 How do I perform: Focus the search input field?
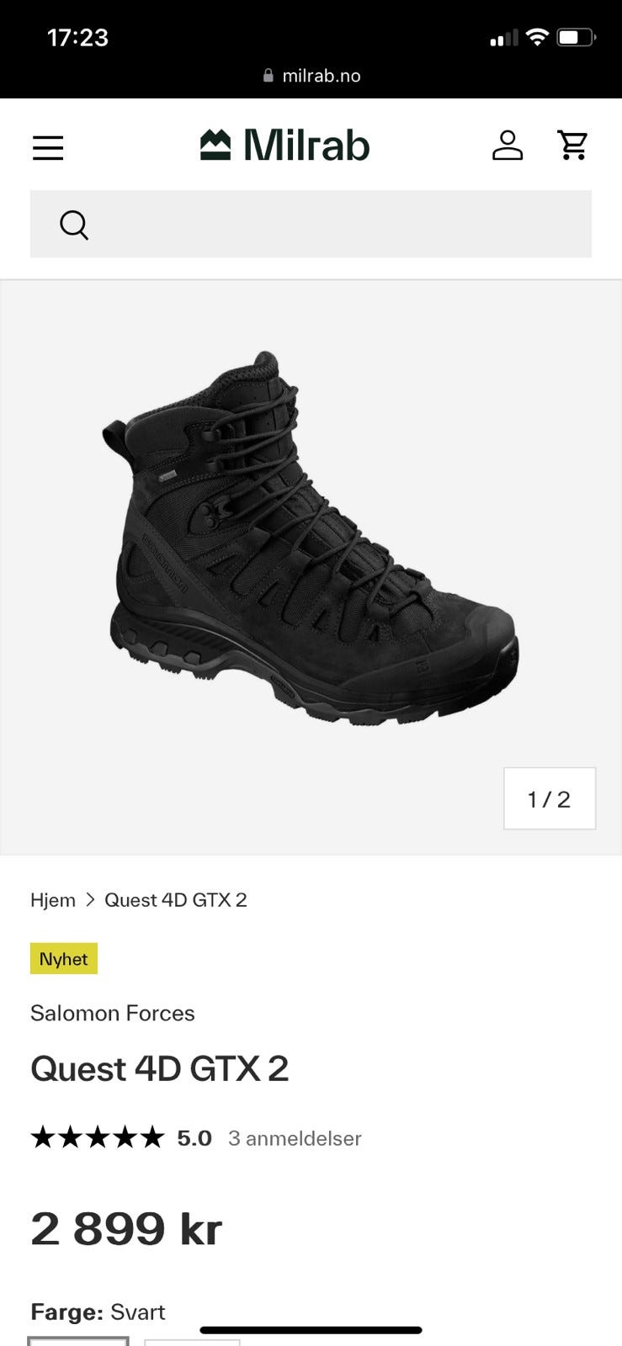pyautogui.click(x=311, y=224)
